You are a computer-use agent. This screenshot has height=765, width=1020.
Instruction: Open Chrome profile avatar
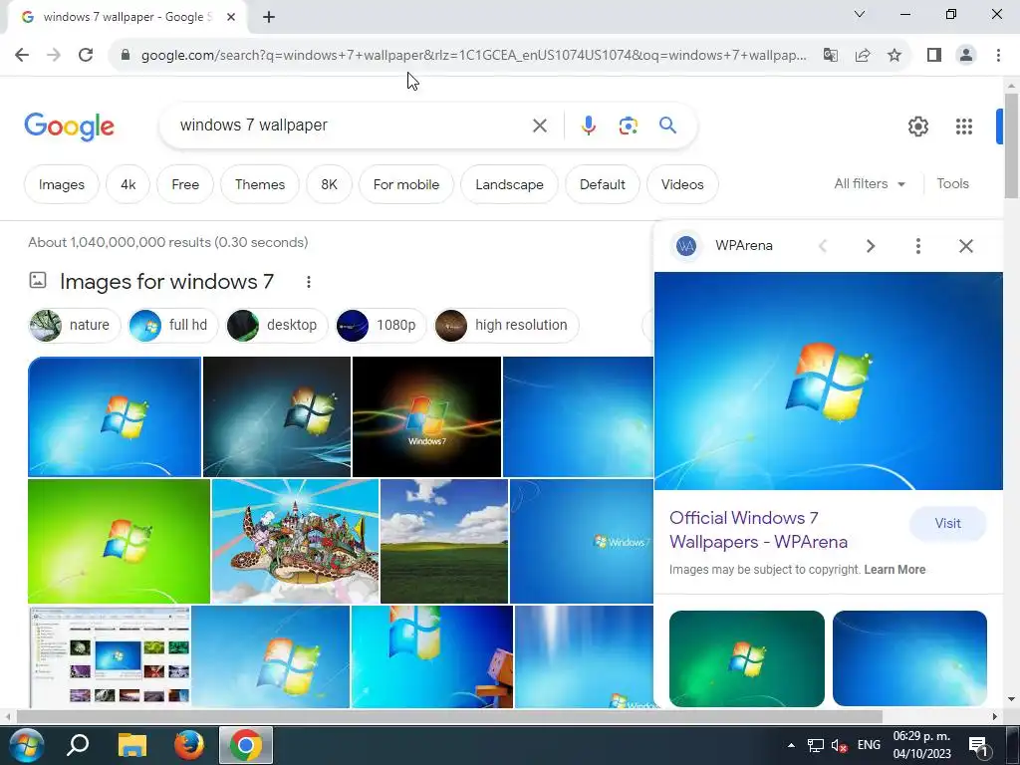point(966,56)
